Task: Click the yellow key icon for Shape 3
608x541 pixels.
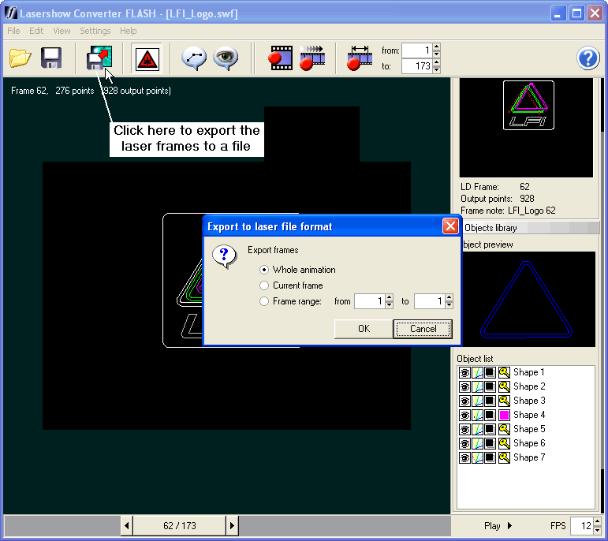Action: 504,401
